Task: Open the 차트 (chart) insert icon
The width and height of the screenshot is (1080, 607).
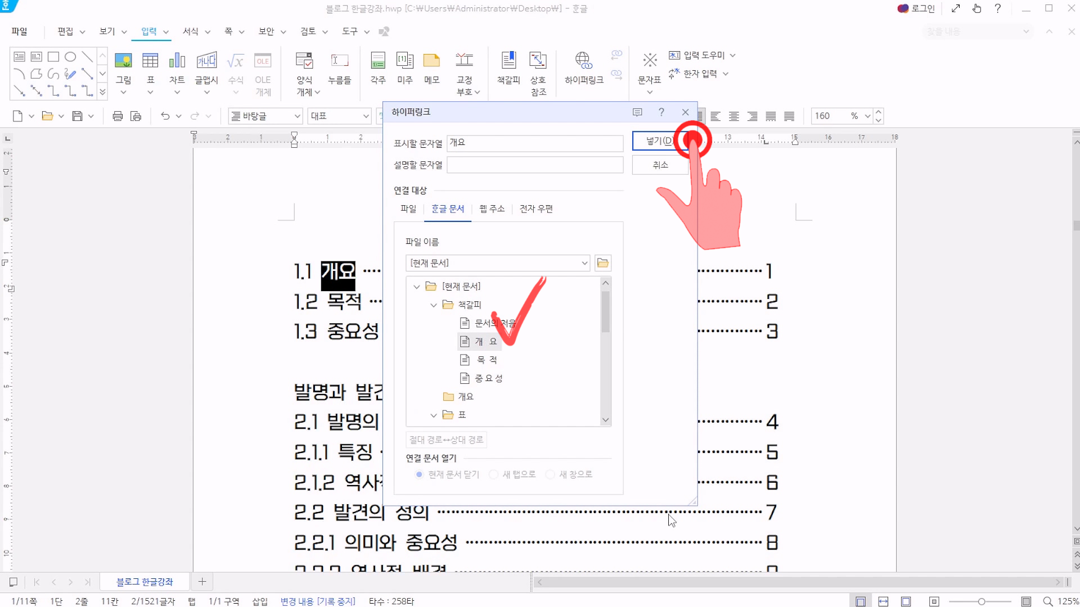Action: pos(177,61)
